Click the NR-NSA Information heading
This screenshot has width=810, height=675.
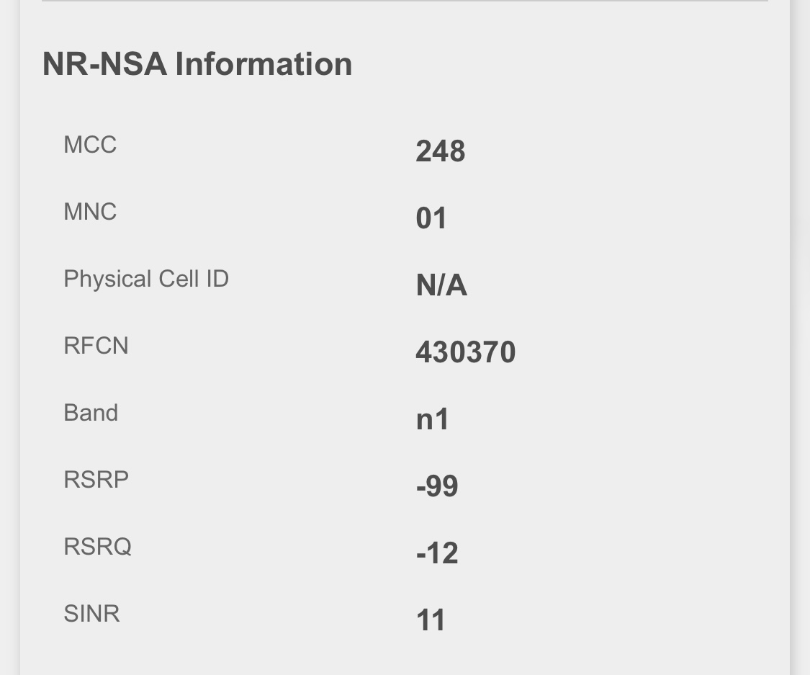197,63
